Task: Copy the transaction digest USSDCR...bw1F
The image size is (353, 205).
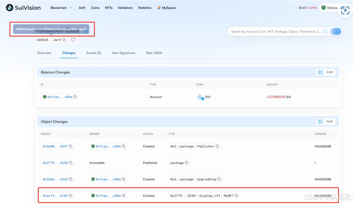Action: coord(64,40)
